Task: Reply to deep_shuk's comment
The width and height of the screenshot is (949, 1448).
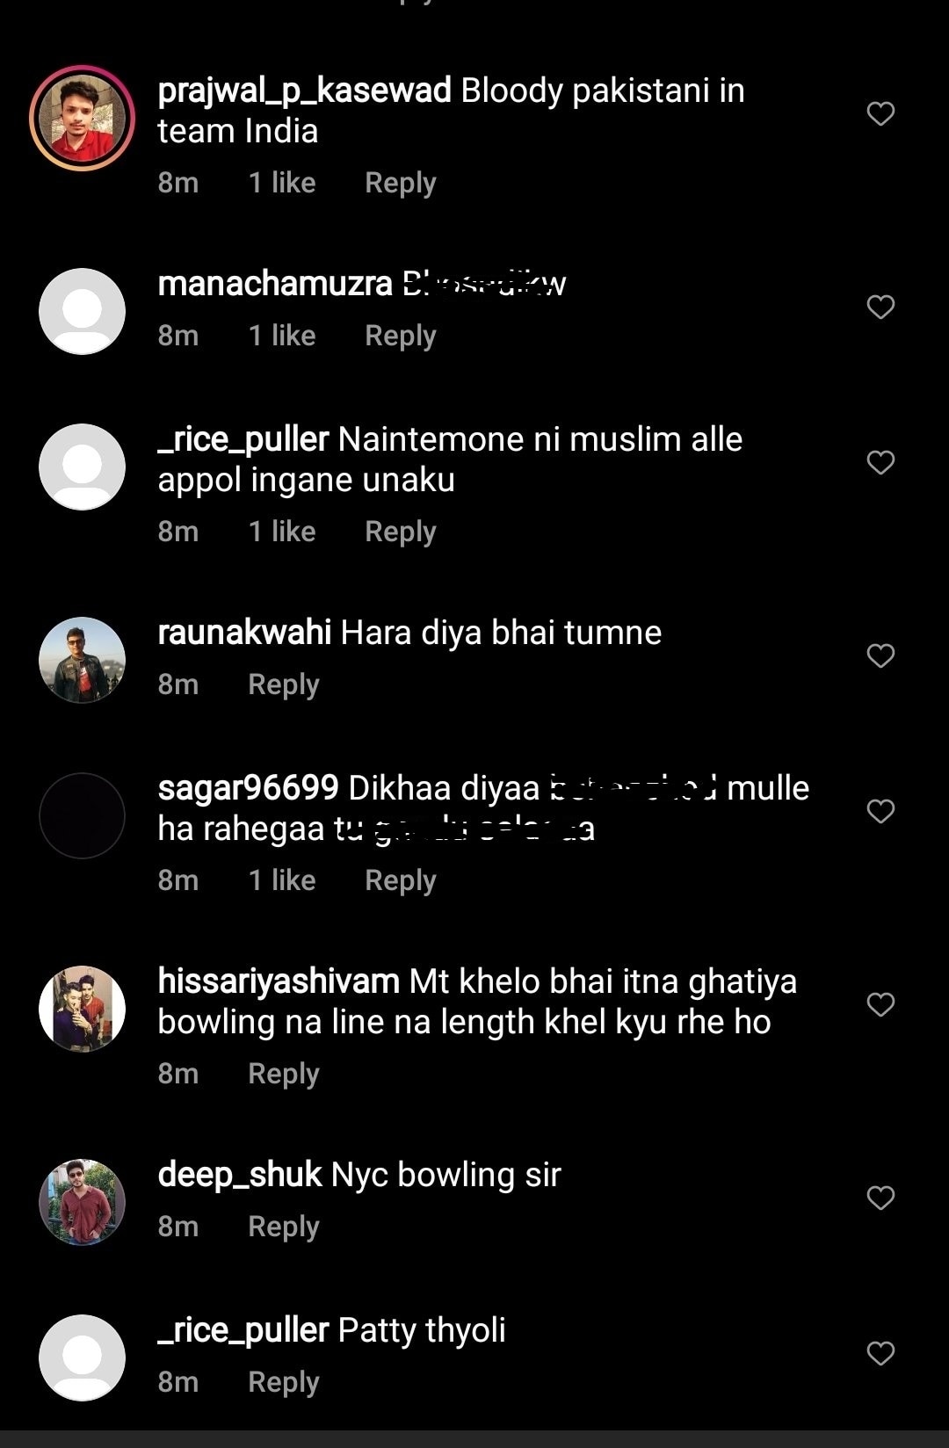Action: click(283, 1227)
